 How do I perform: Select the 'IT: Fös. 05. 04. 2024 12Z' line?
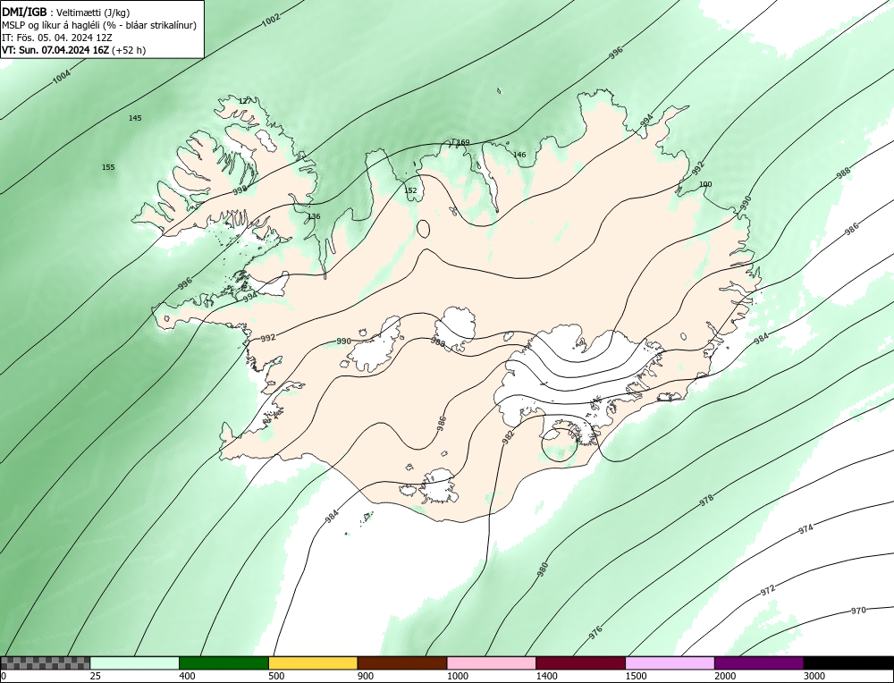57,38
